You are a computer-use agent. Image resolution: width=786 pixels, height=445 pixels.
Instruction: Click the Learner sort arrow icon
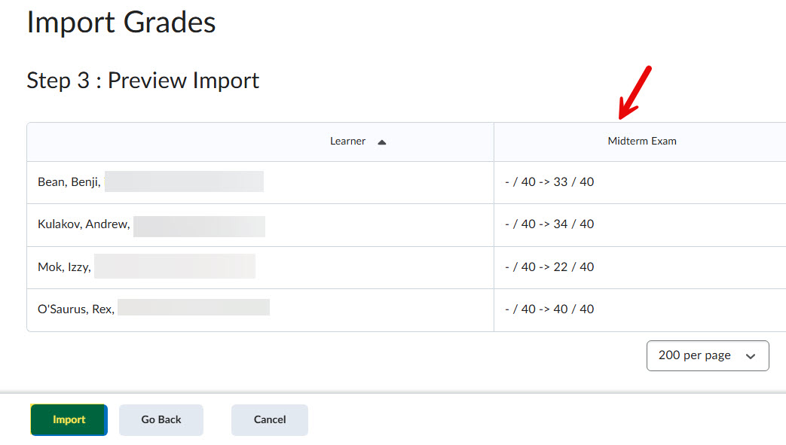381,142
